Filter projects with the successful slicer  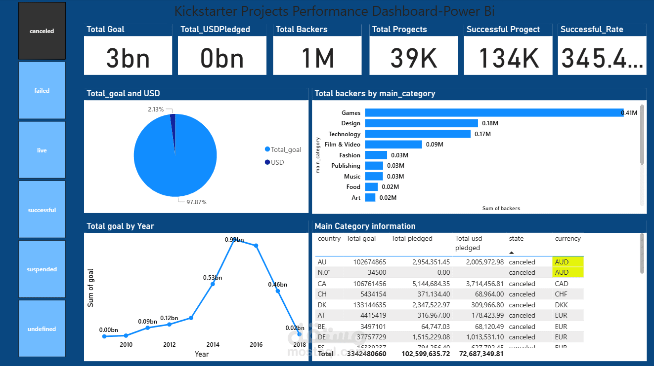(x=42, y=210)
